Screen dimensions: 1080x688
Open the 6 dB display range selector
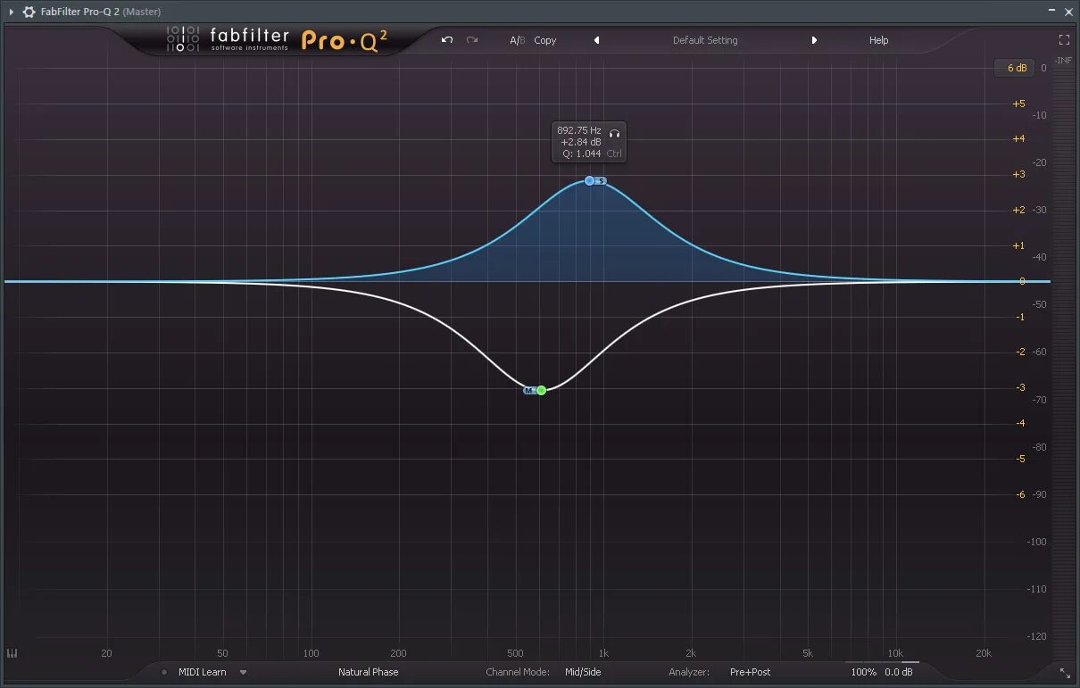[x=1017, y=68]
